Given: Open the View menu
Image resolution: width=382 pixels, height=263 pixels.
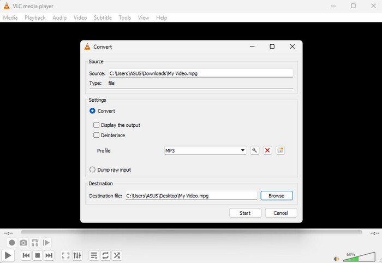Looking at the screenshot, I should tap(144, 17).
